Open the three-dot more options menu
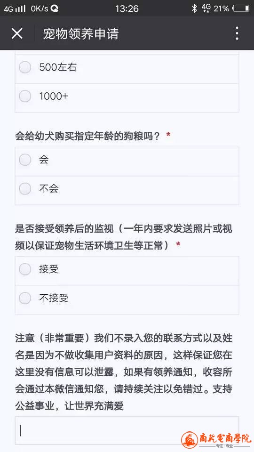The image size is (254, 452). coord(237,33)
